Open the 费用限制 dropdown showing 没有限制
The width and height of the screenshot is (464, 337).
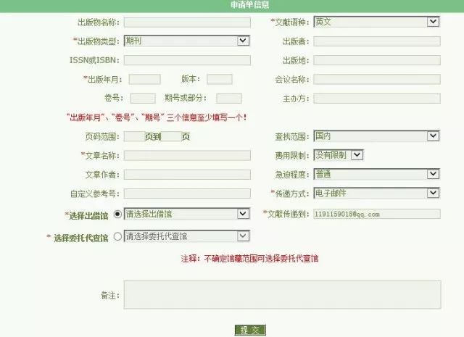339,155
